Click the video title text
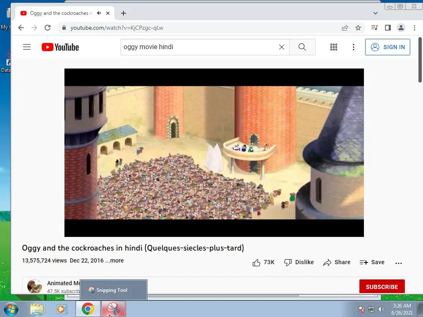 (133, 248)
